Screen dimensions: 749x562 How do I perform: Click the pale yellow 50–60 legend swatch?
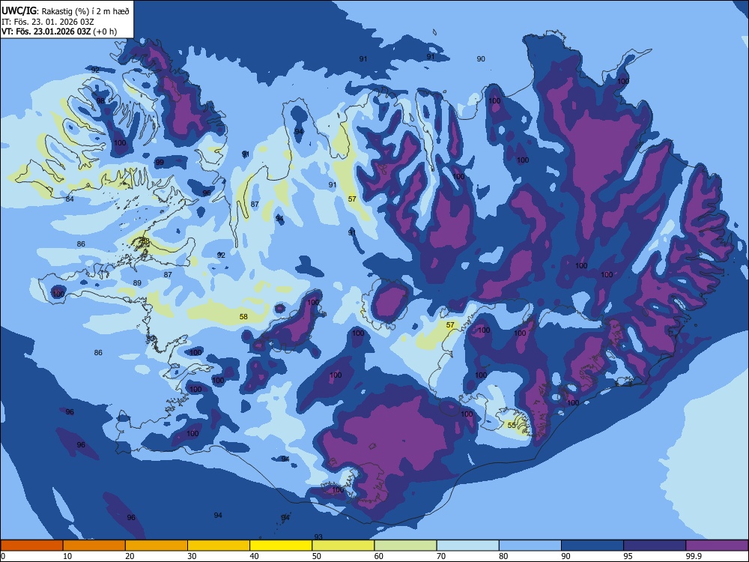point(343,546)
